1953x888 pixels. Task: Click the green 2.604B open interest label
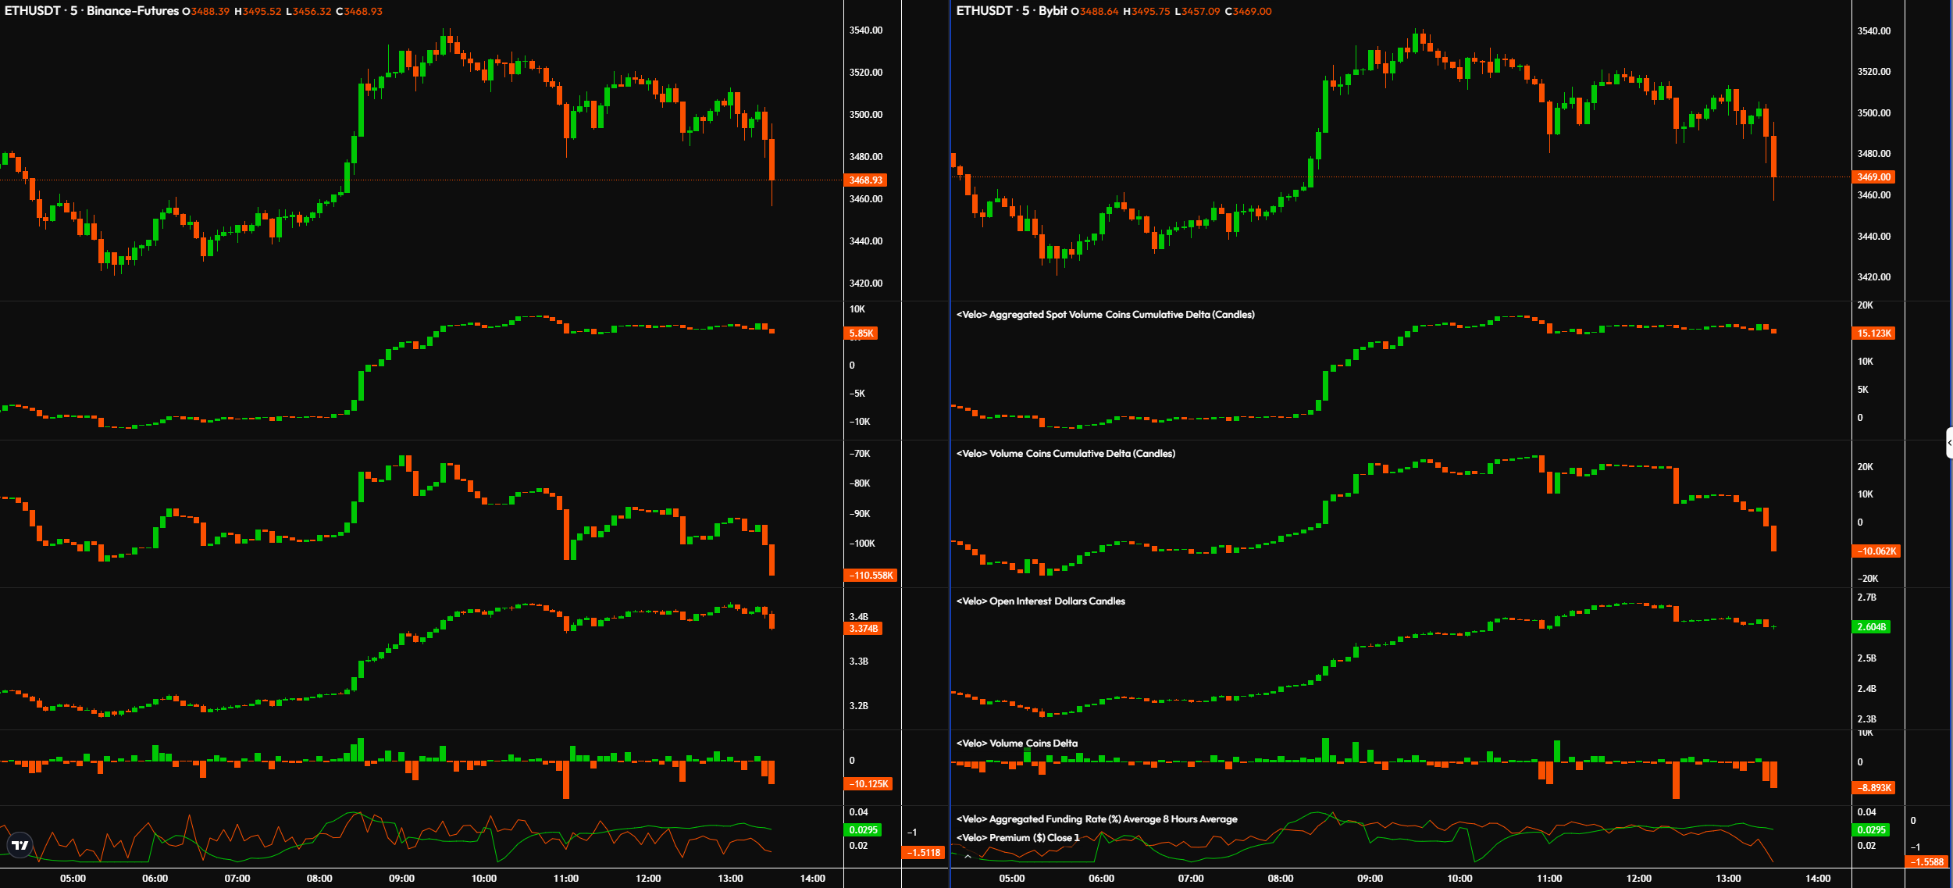click(1871, 627)
